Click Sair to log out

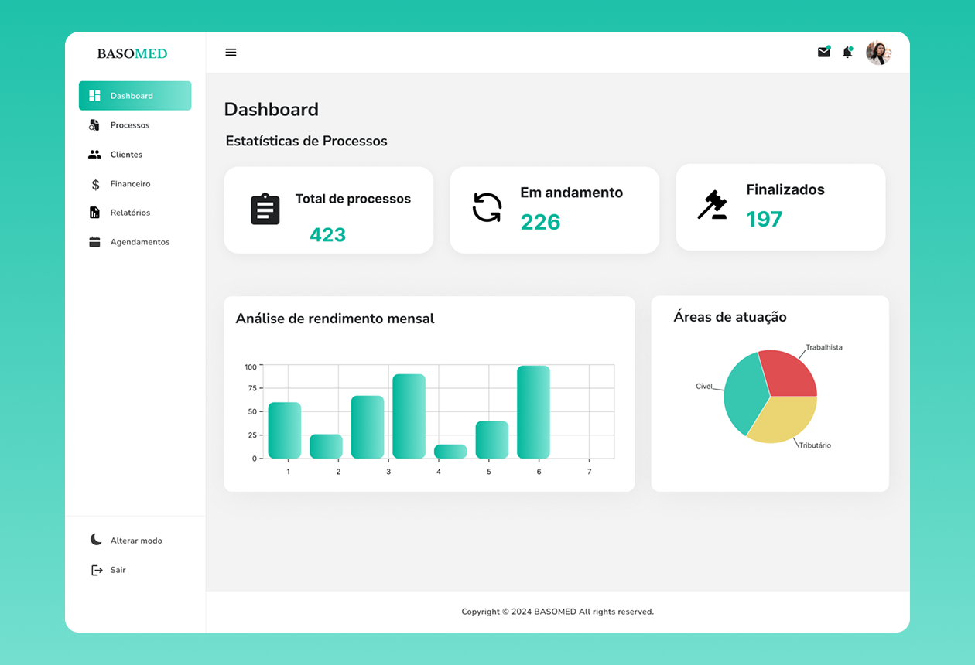[117, 570]
